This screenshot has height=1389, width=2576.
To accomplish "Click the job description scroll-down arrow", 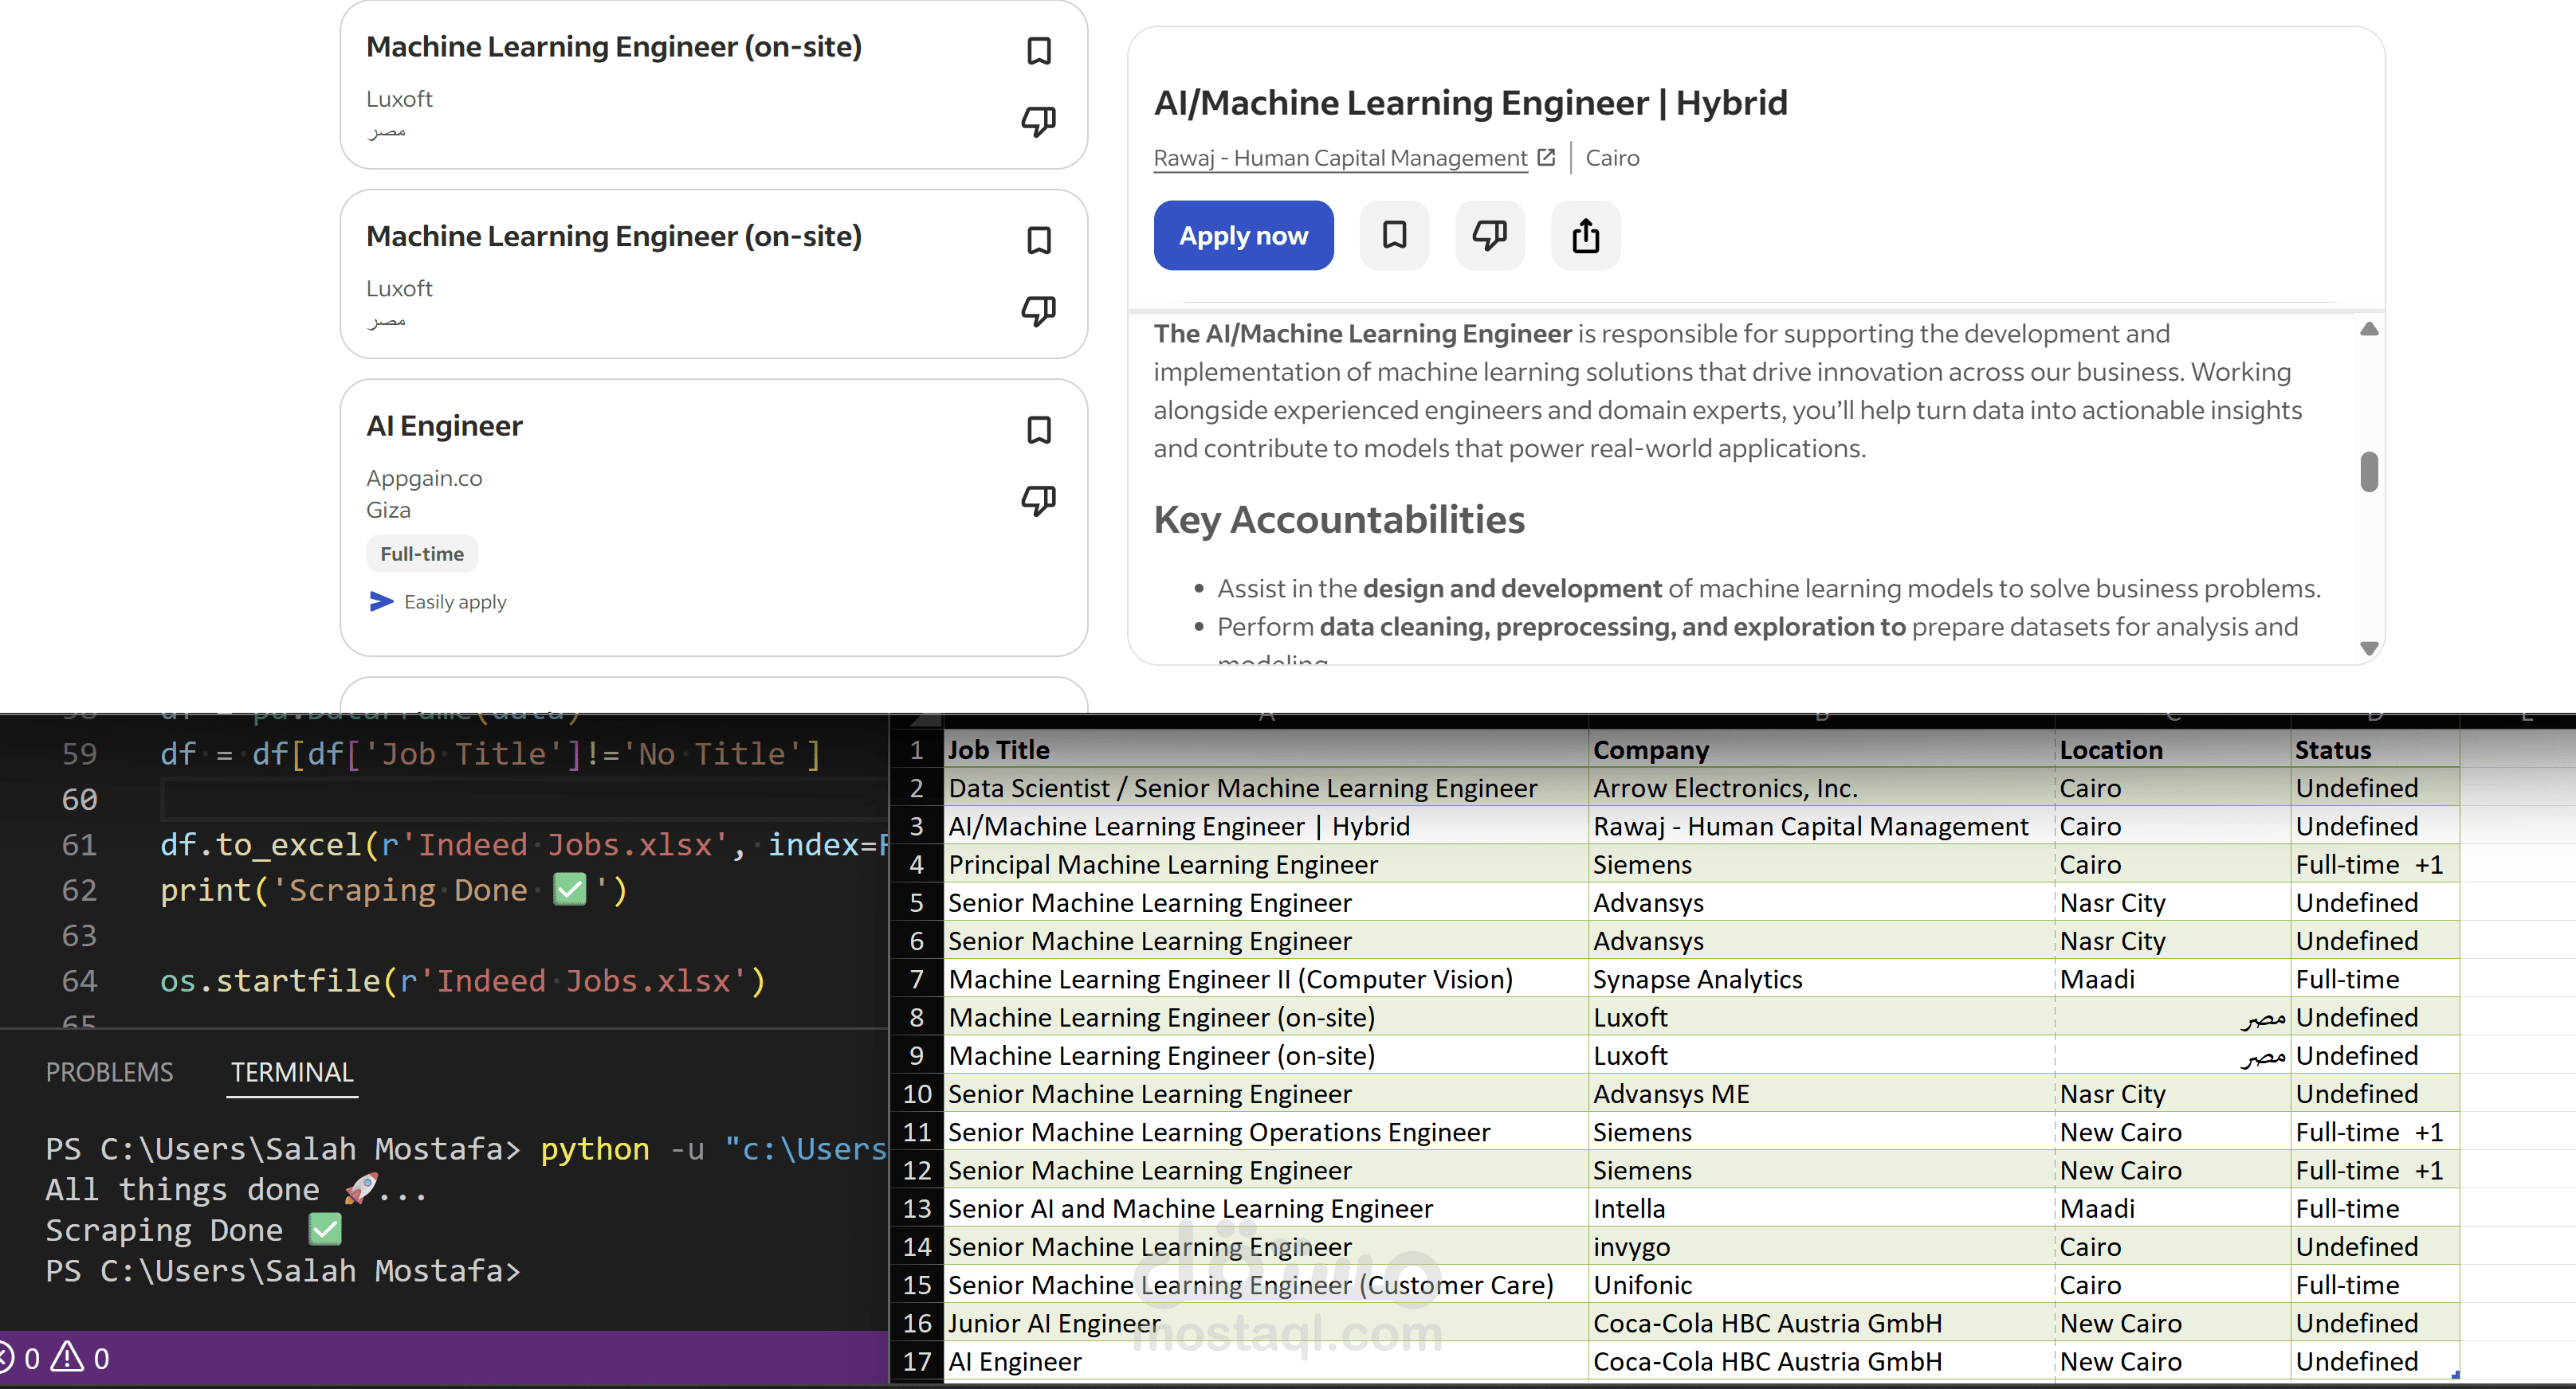I will (2369, 648).
